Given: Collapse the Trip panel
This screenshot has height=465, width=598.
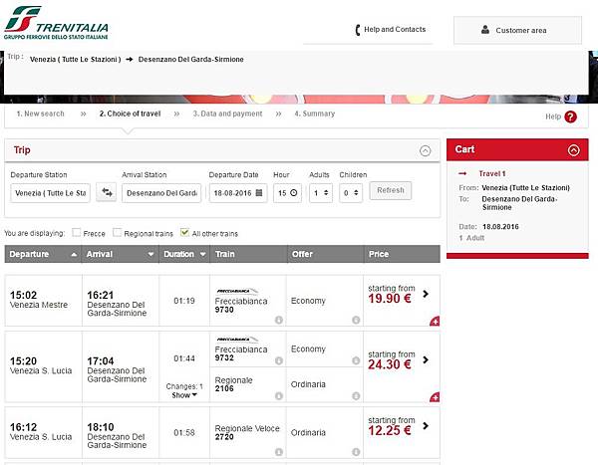Looking at the screenshot, I should [x=426, y=150].
